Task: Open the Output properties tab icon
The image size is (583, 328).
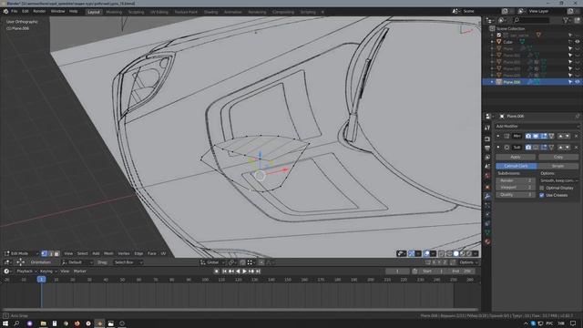Action: [x=487, y=148]
